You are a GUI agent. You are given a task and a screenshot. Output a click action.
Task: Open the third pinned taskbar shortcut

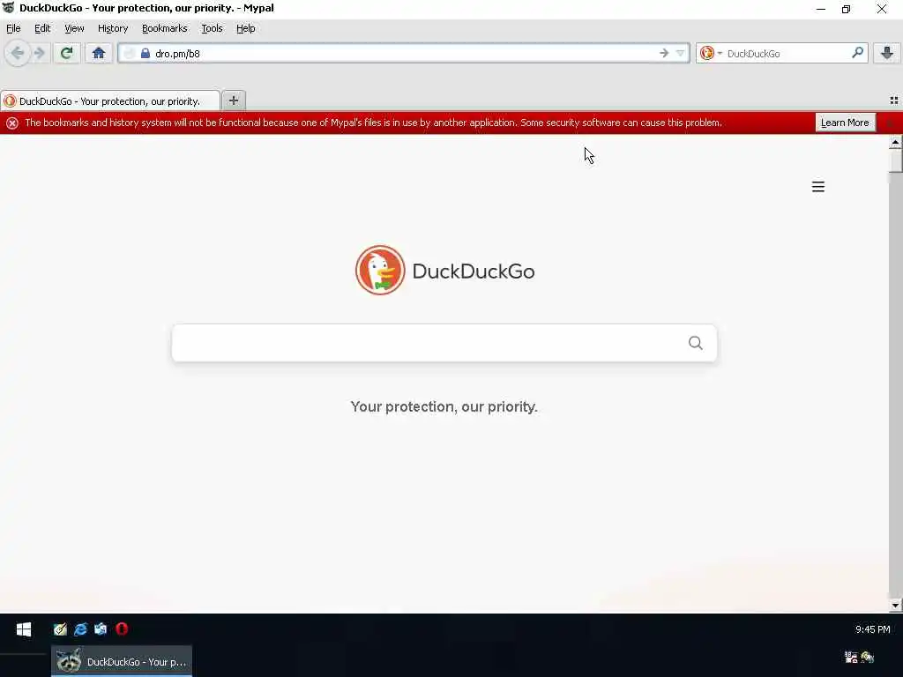[101, 629]
